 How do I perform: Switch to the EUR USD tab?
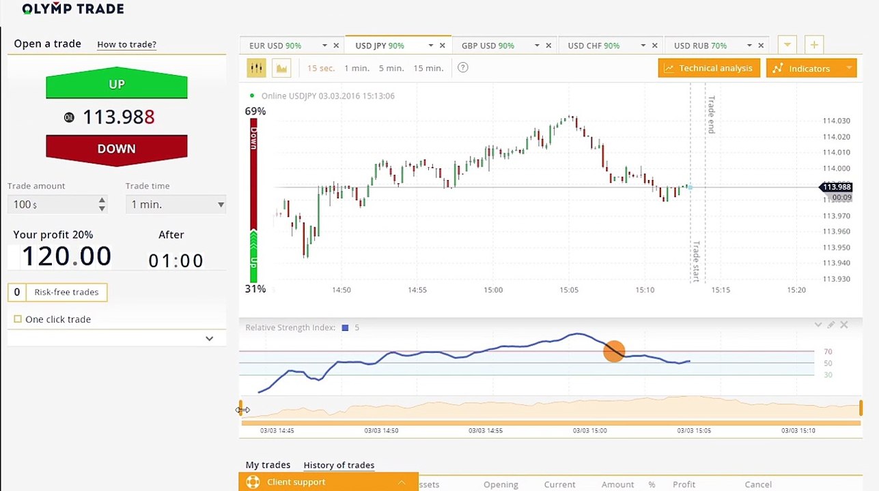coord(275,46)
